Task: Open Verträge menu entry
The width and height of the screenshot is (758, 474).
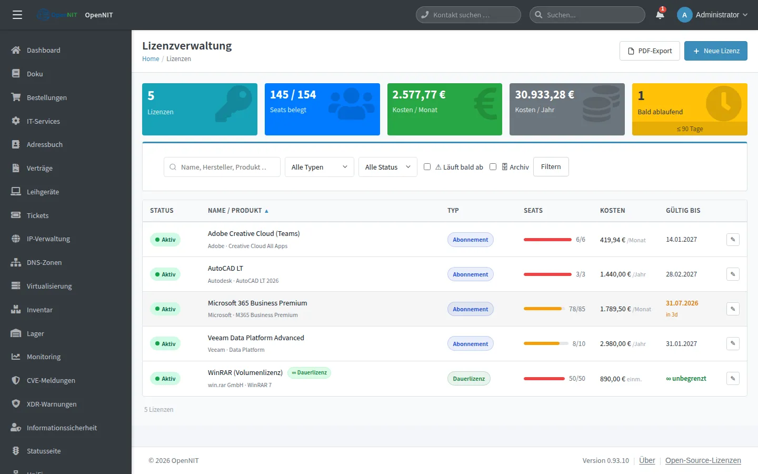Action: pos(66,168)
